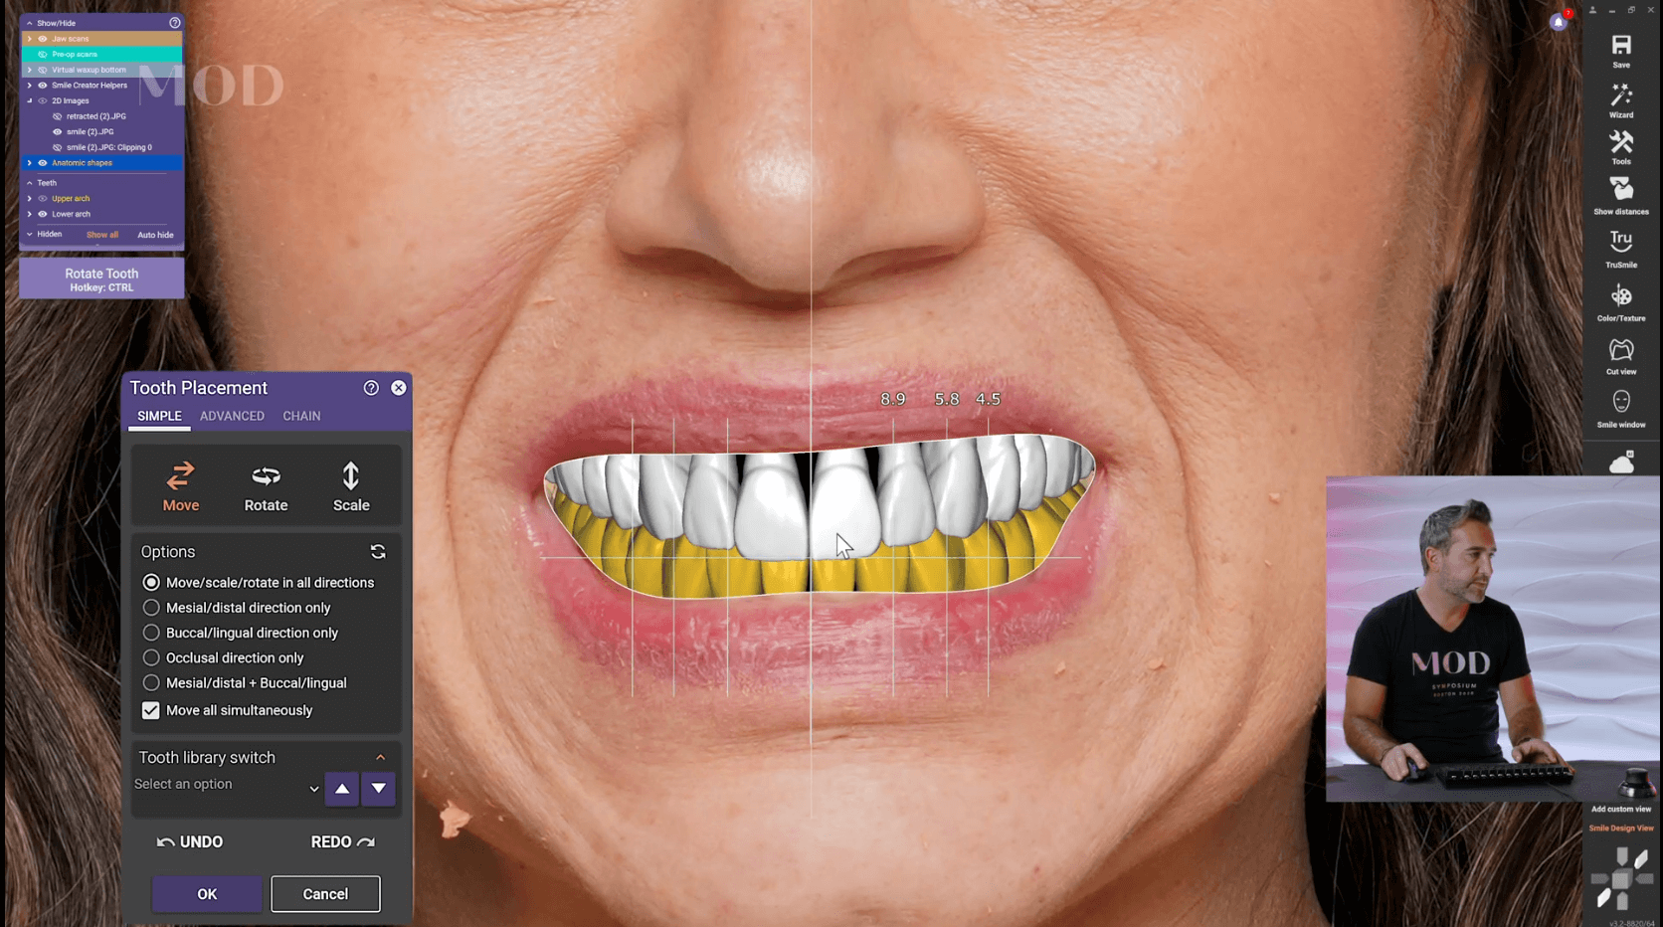Select the Scale tool in Tooth Placement
Screen dimensions: 1663x927
point(351,486)
